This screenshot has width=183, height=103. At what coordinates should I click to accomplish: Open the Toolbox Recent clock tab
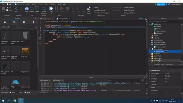tap(24, 22)
